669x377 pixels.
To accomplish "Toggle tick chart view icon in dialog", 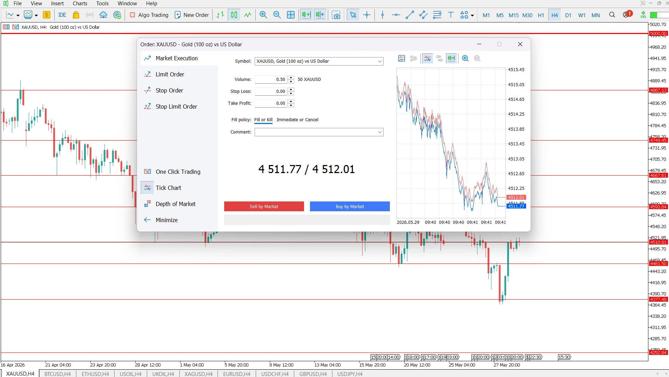I will pyautogui.click(x=428, y=59).
